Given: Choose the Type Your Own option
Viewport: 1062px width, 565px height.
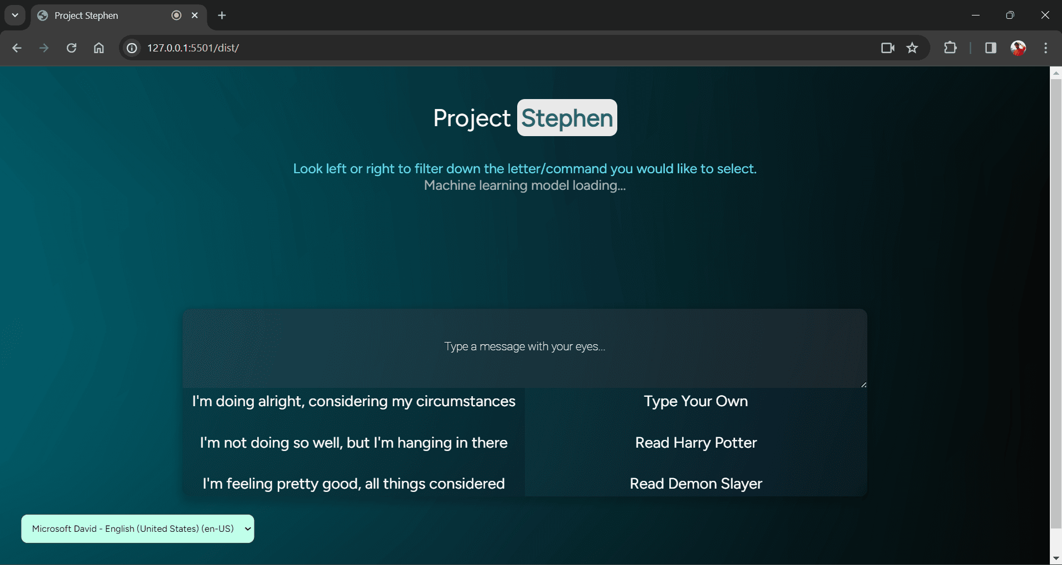Looking at the screenshot, I should pyautogui.click(x=695, y=402).
